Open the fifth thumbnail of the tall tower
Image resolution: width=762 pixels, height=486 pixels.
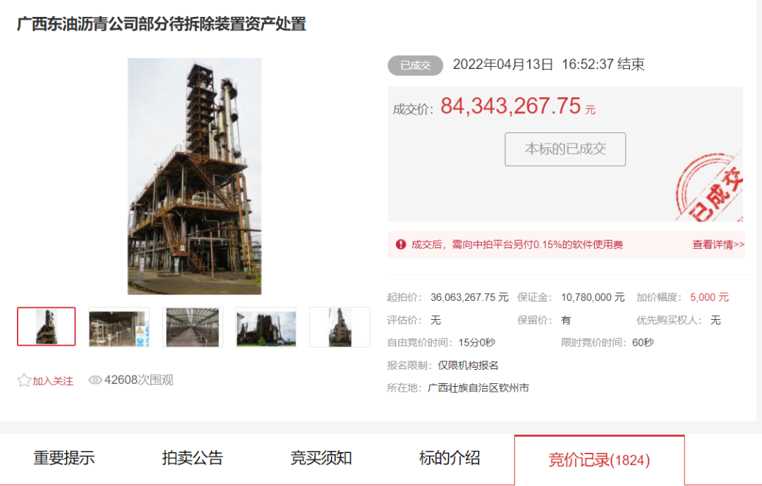[x=339, y=327]
